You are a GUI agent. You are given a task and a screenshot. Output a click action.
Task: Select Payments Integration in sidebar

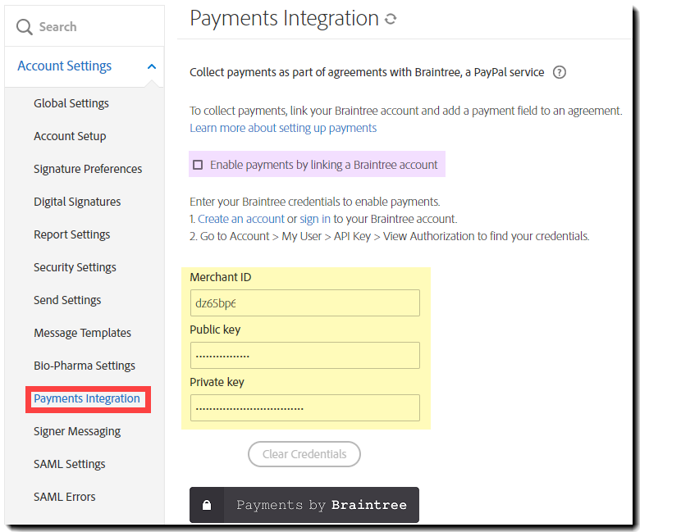[87, 398]
